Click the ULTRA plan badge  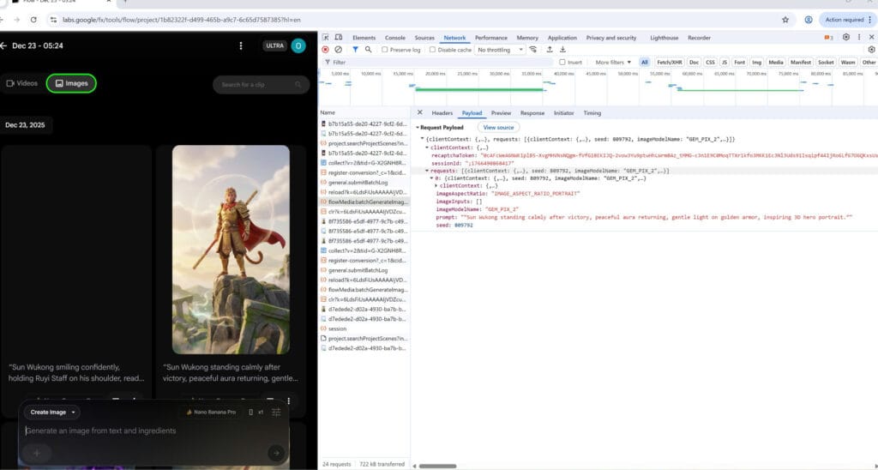[275, 46]
